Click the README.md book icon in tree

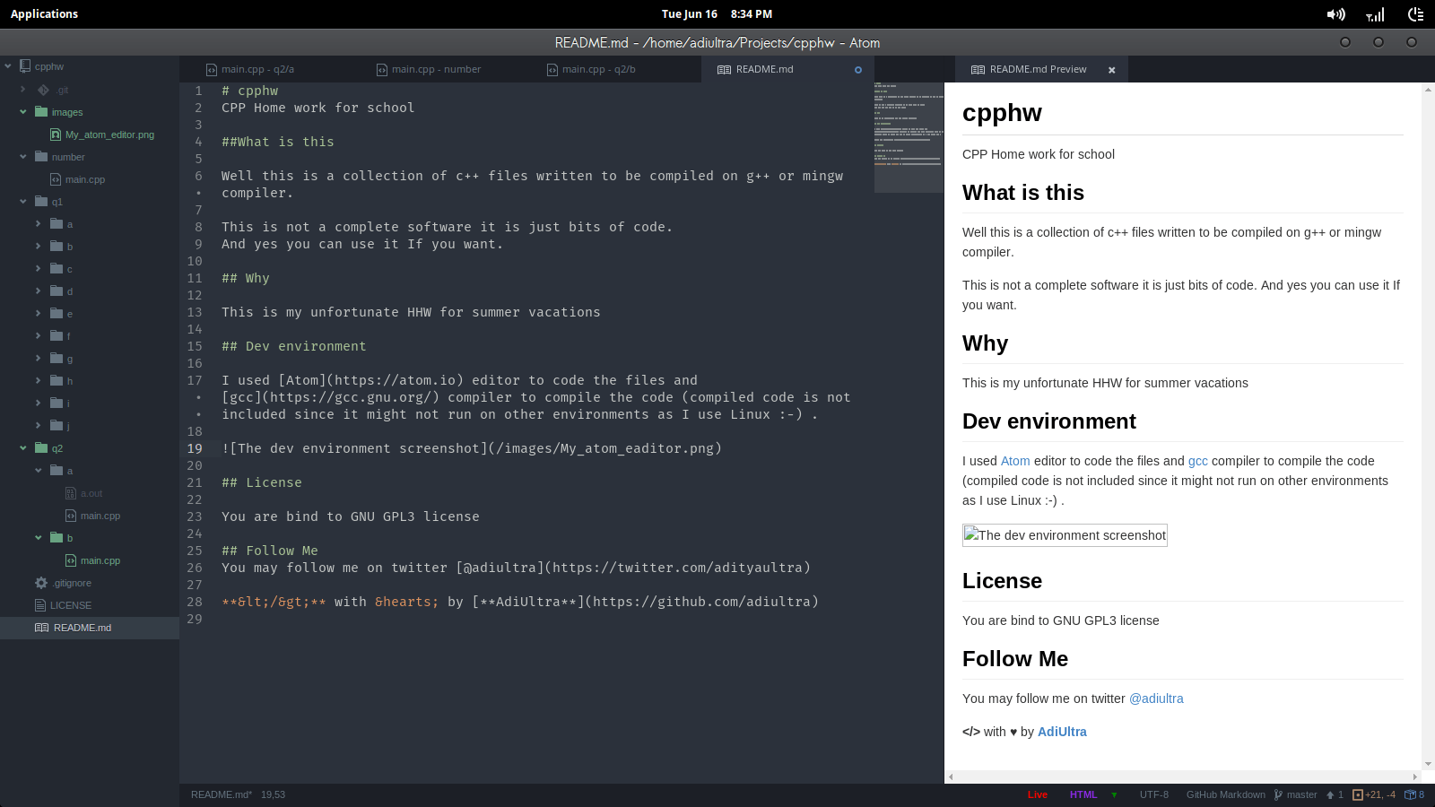click(x=41, y=628)
